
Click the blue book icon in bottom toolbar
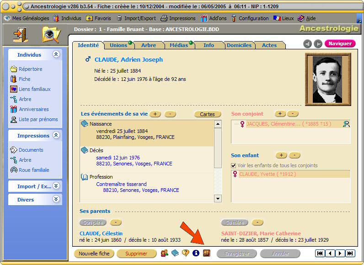[175, 253]
